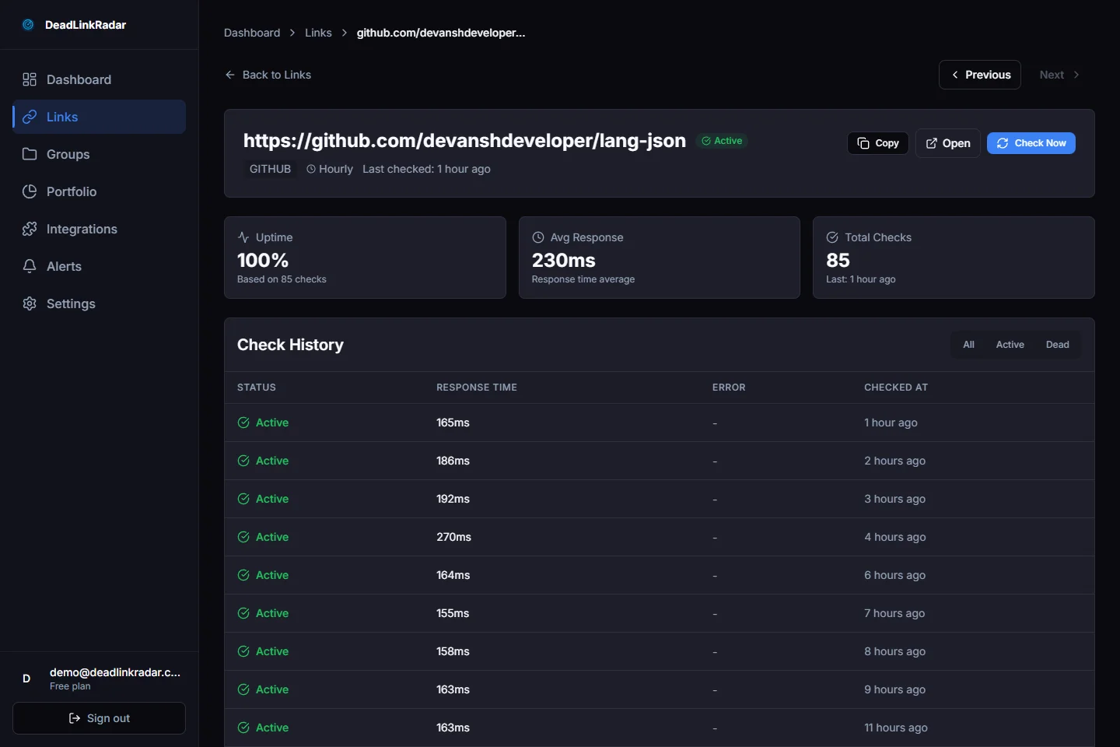Filter check history to Active only
This screenshot has height=747, width=1120.
(1010, 345)
